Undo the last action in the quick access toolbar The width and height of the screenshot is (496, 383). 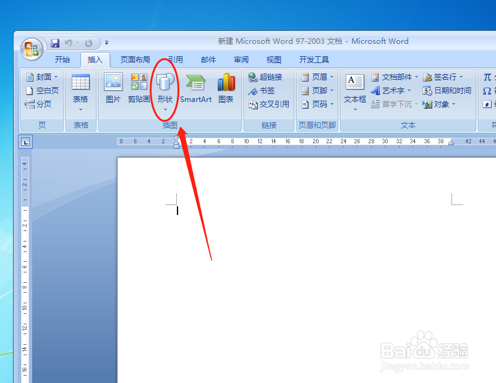pos(68,43)
